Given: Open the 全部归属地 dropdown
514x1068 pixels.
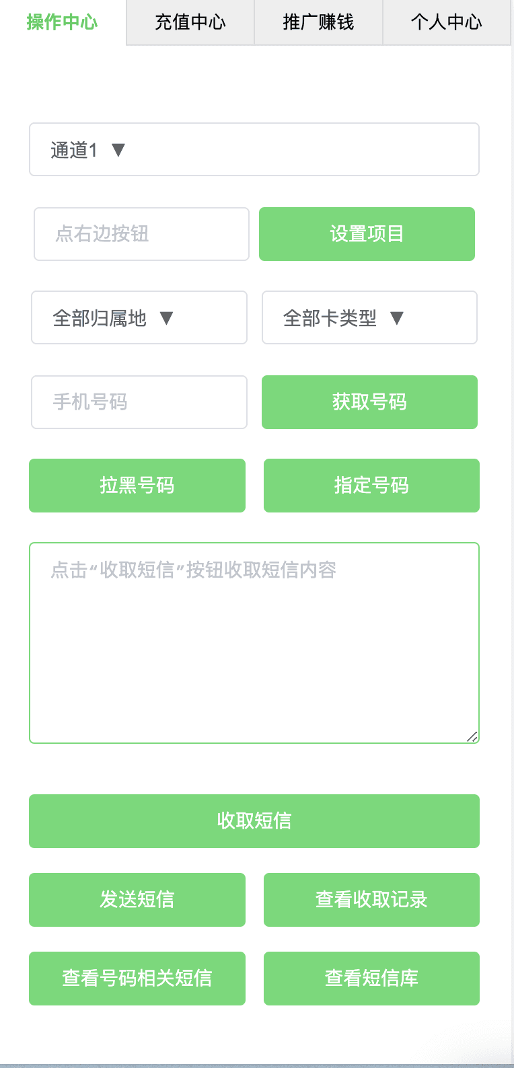Looking at the screenshot, I should pyautogui.click(x=139, y=317).
